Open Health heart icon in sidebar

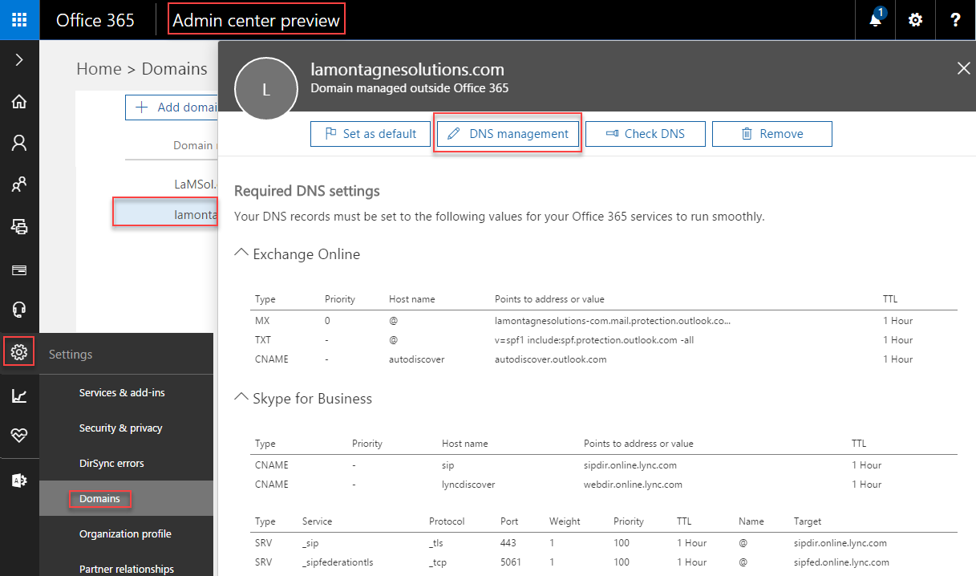point(19,436)
